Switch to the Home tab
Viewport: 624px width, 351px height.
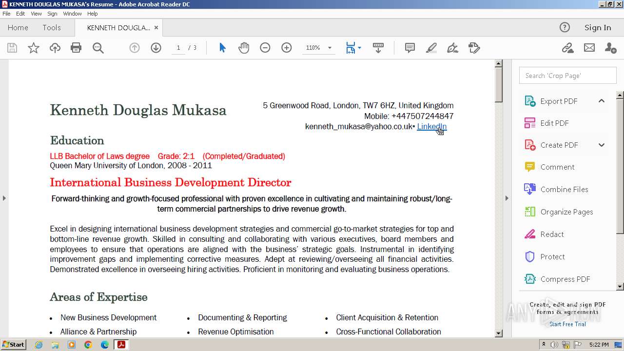[x=18, y=27]
